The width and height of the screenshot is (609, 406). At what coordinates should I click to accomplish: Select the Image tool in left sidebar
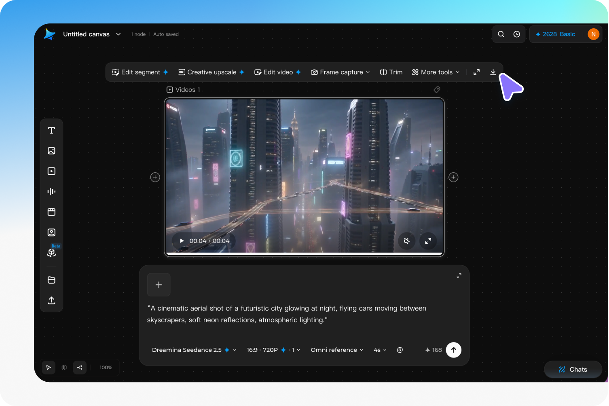tap(51, 151)
